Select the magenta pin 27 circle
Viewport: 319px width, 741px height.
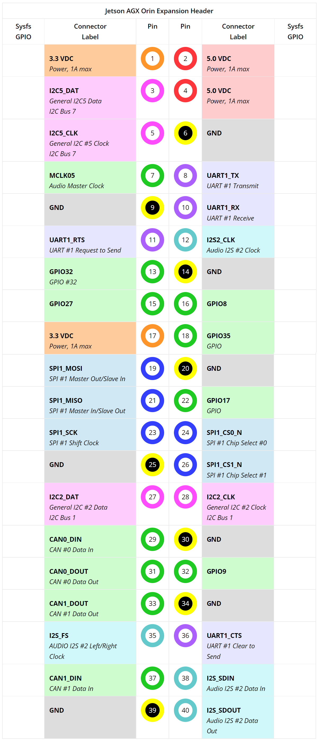coord(152,497)
